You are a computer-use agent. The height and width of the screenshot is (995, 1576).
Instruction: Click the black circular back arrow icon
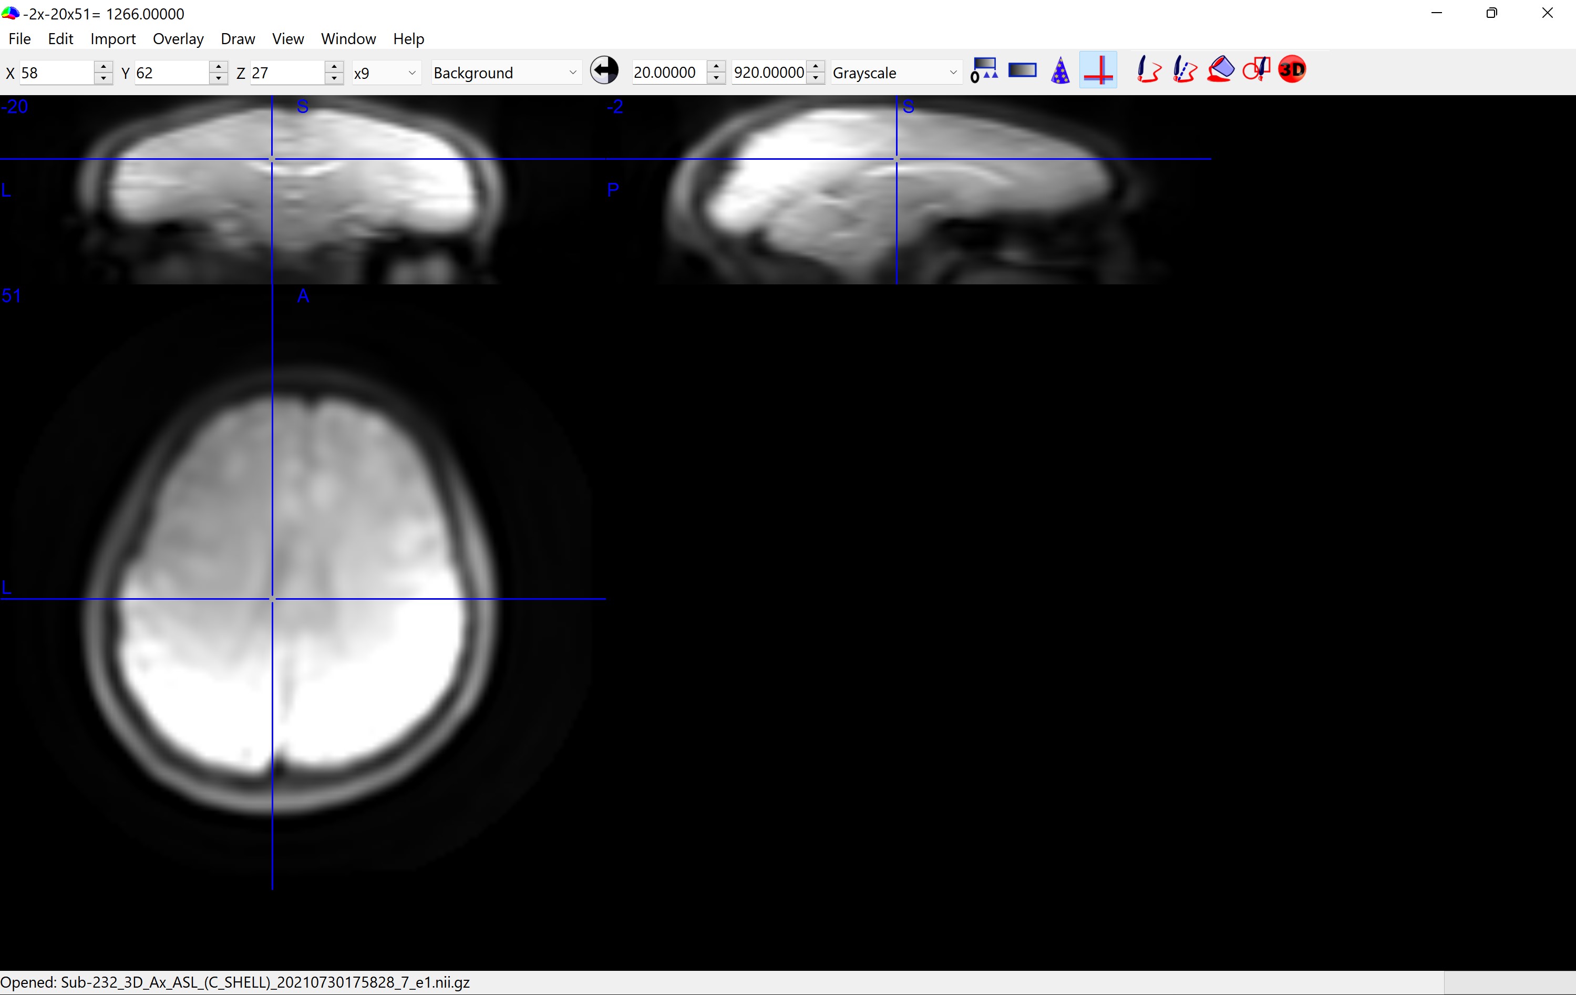click(x=604, y=71)
